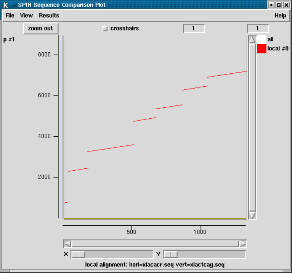Click the vertical scrollbar up arrow
The image size is (292, 273).
pyautogui.click(x=252, y=40)
